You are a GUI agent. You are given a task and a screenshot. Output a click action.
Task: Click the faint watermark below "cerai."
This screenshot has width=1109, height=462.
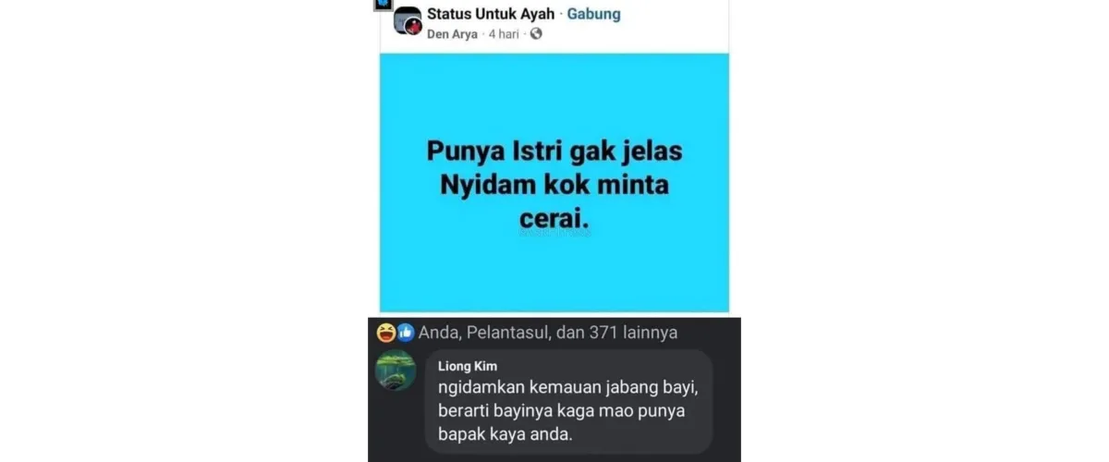coord(554,235)
